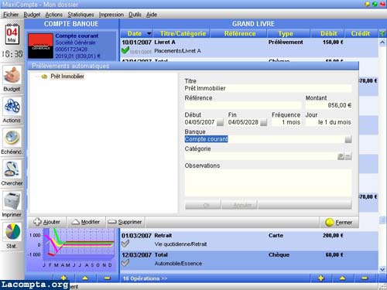Toggle the grey checkmark on the Total 12/03/2007 entry
387x290 pixels.
coord(125,263)
